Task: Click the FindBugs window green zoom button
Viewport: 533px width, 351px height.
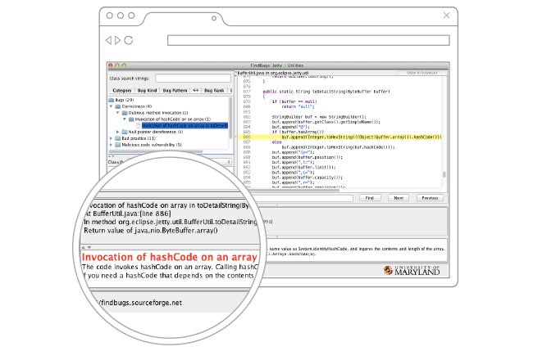Action: [x=124, y=65]
